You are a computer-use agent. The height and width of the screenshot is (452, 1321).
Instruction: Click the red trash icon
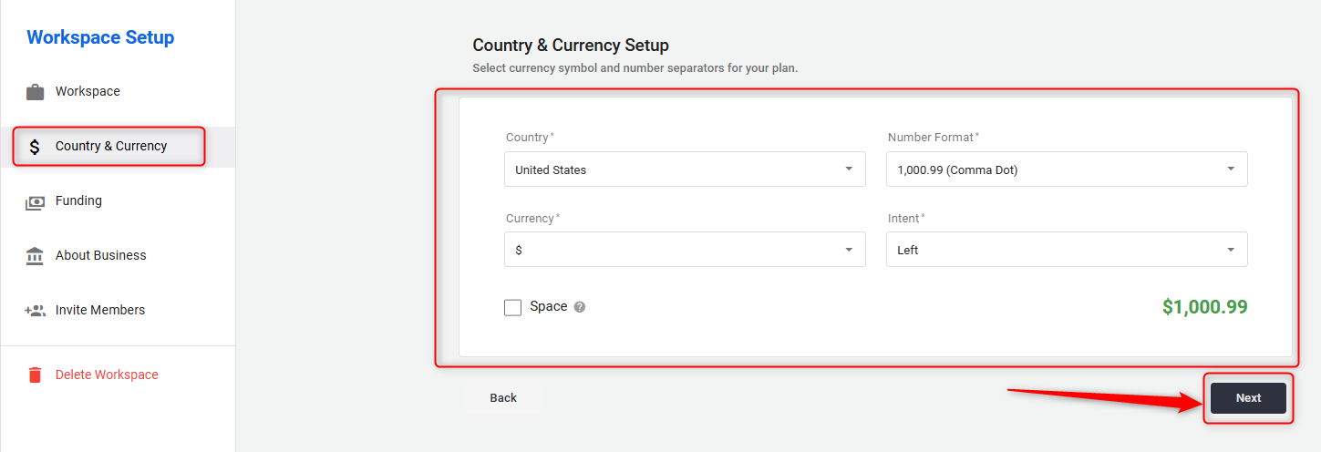coord(35,375)
